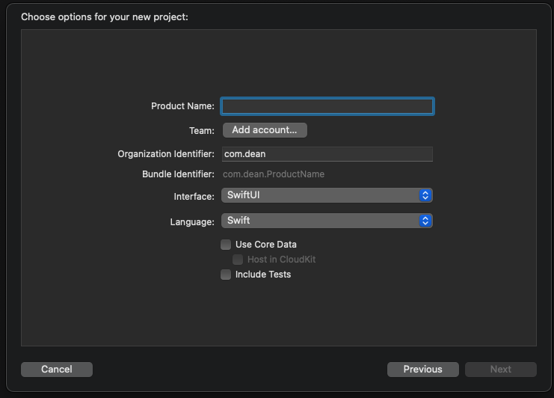Click the com.dean.ProductName bundle identifier text

point(274,174)
